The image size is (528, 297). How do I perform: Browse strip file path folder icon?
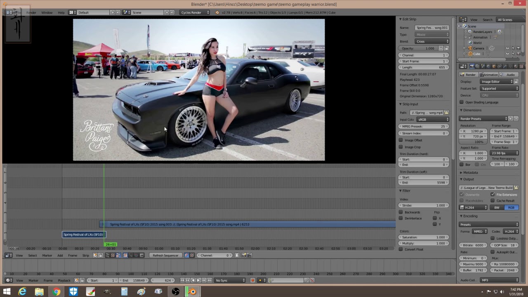tap(446, 113)
